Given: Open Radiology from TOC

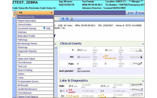Looking at the screenshot, I should (35, 47).
